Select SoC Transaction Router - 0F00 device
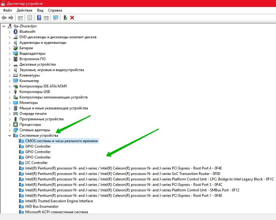Viewport: 276px width, 220px height. 122,174
